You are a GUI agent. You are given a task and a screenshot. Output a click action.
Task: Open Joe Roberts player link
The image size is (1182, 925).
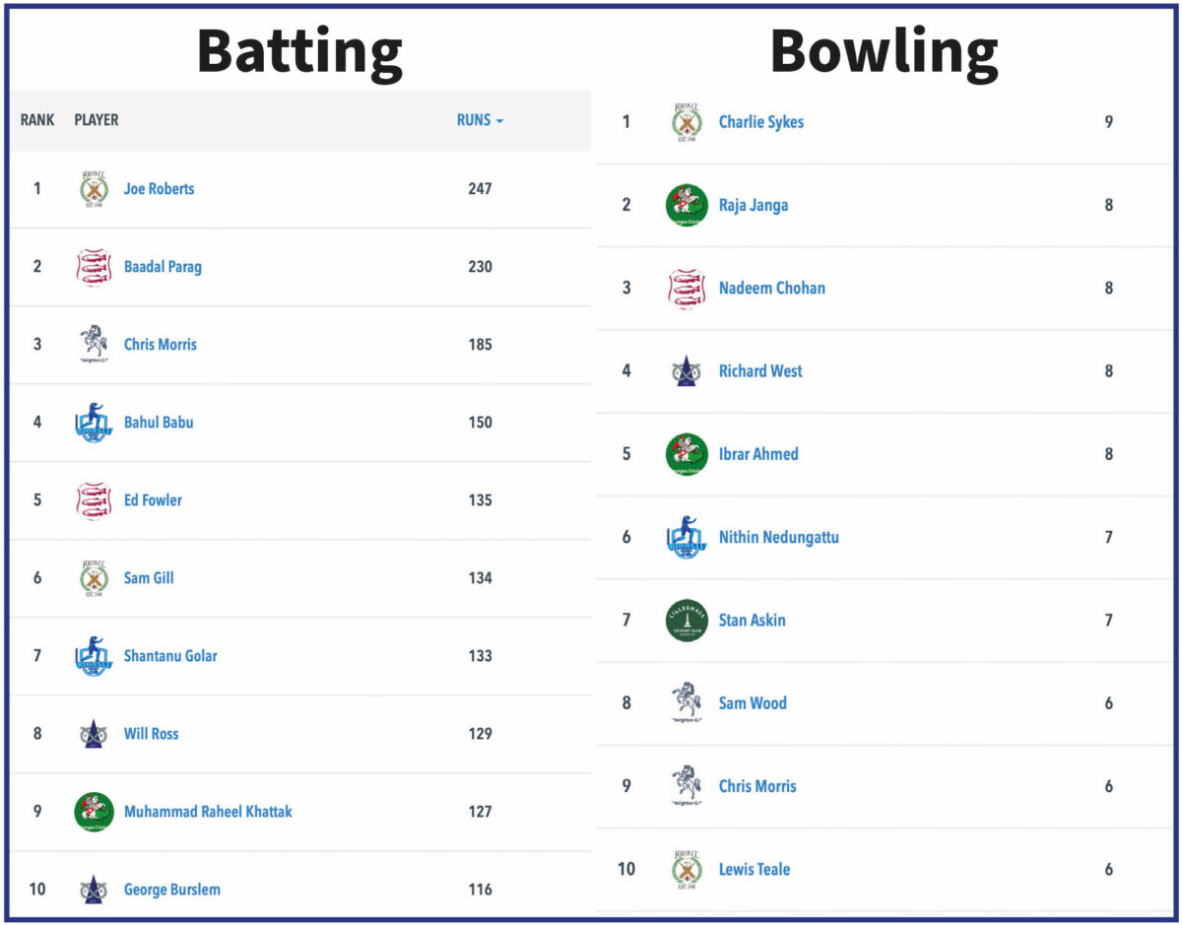(x=159, y=189)
